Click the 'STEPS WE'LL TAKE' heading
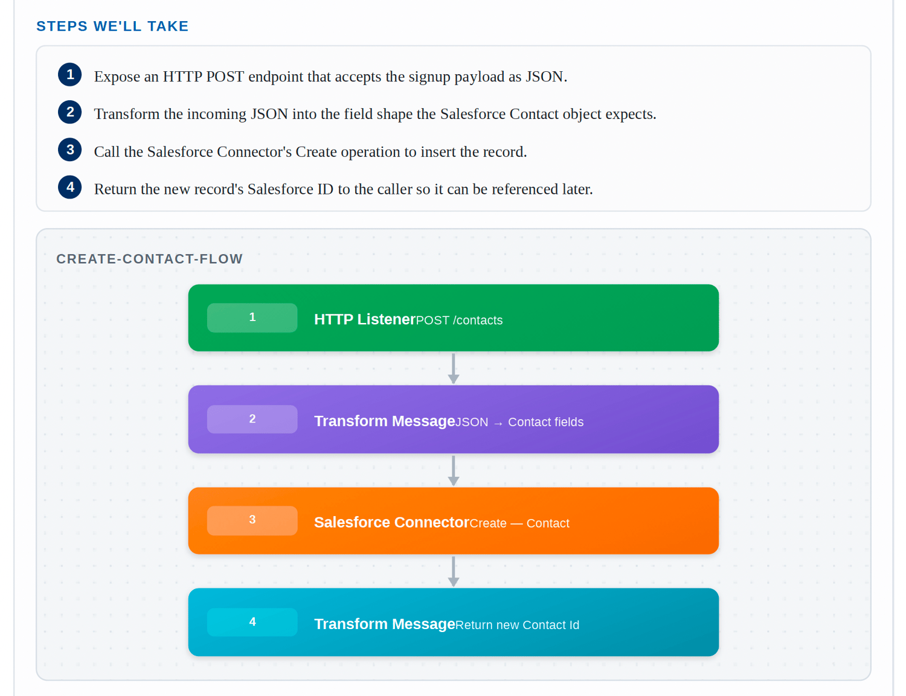The width and height of the screenshot is (906, 696). [112, 26]
